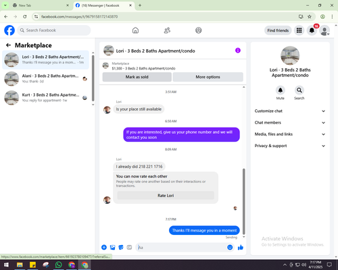Mute this conversation using bell icon

281,90
